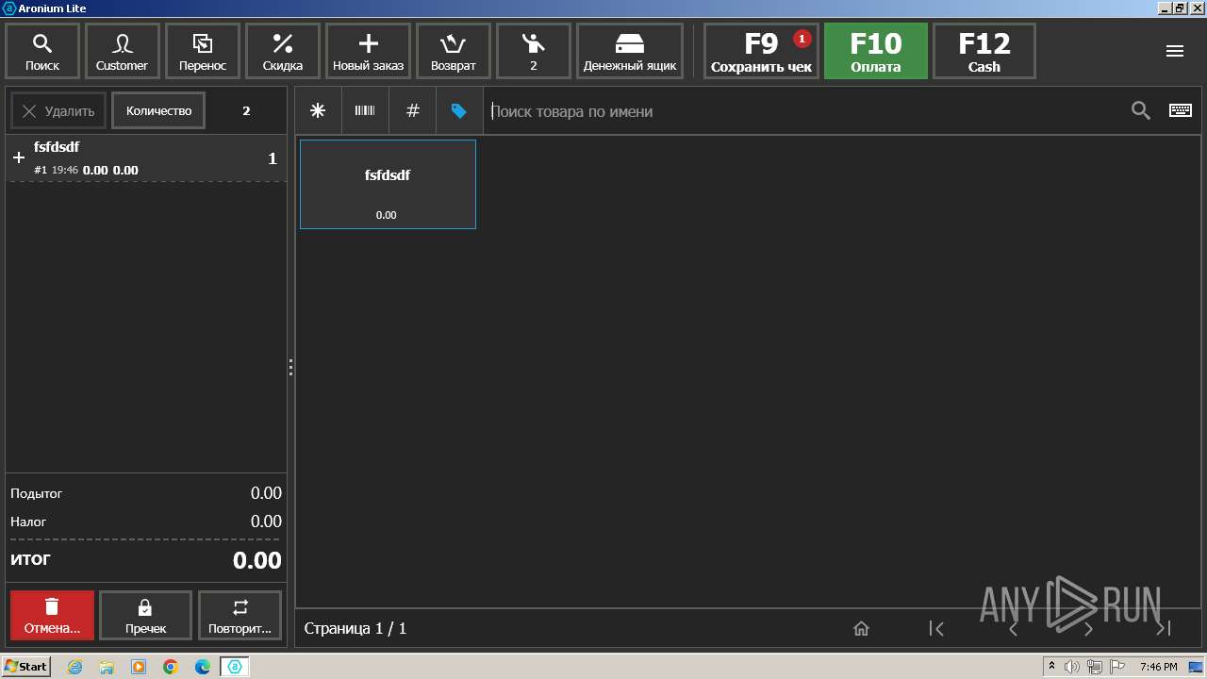Change Количество quantity of the item

[158, 111]
